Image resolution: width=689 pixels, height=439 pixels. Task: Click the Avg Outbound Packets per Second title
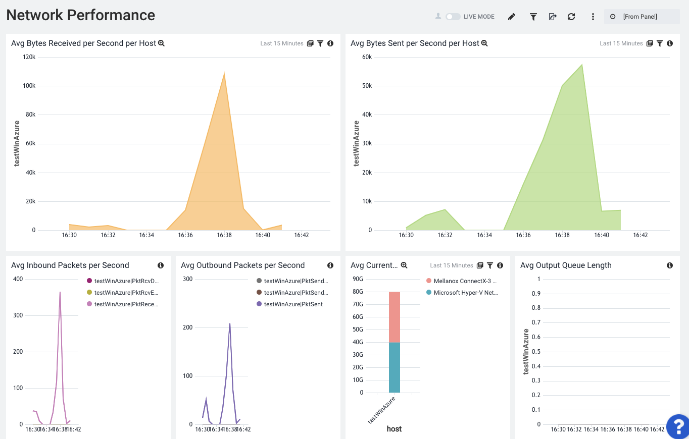click(243, 265)
